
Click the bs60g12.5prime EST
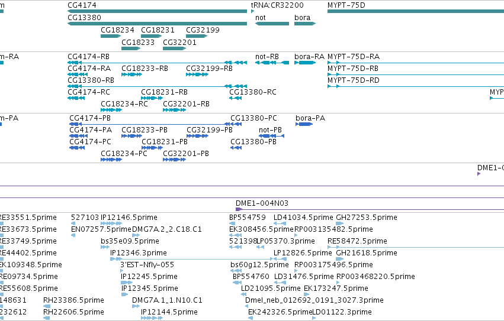(x=236, y=271)
